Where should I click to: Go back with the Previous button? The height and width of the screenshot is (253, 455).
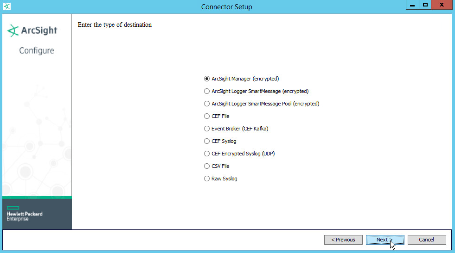pyautogui.click(x=343, y=240)
